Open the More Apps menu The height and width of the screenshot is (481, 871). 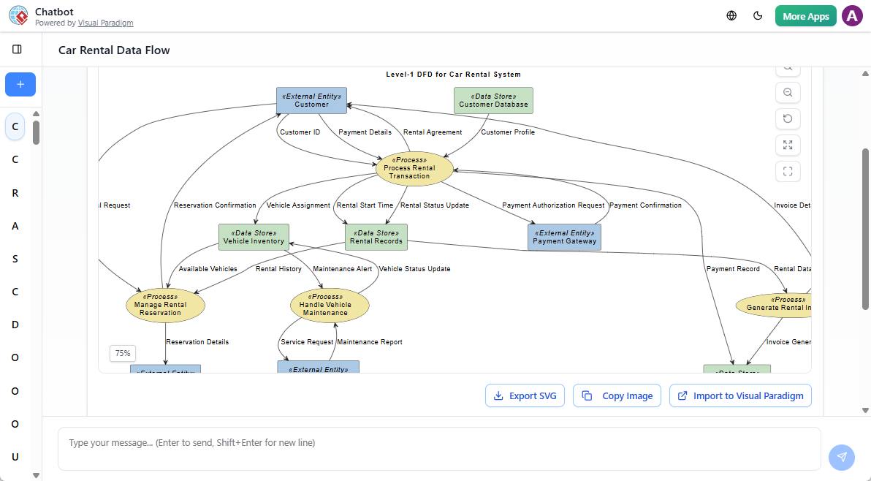pos(805,15)
